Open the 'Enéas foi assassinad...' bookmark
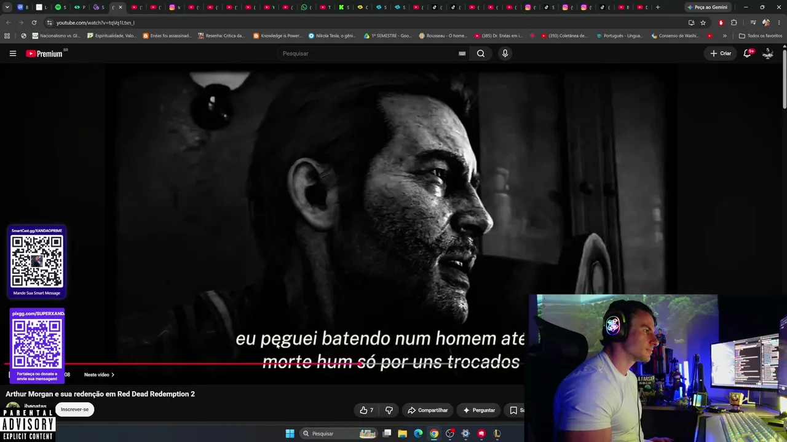The image size is (787, 442). (x=167, y=36)
